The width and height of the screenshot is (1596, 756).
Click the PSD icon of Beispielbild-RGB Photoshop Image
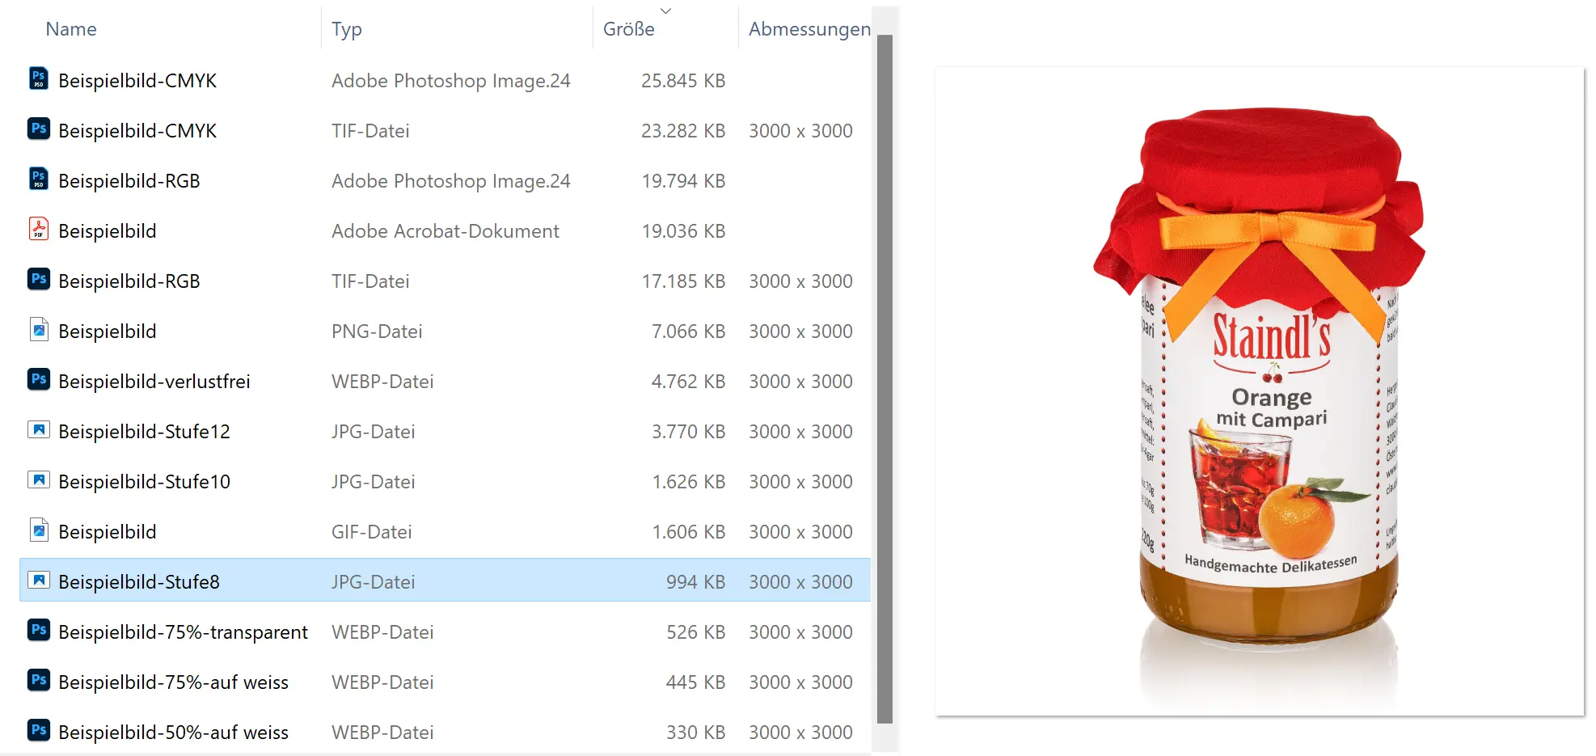tap(38, 179)
